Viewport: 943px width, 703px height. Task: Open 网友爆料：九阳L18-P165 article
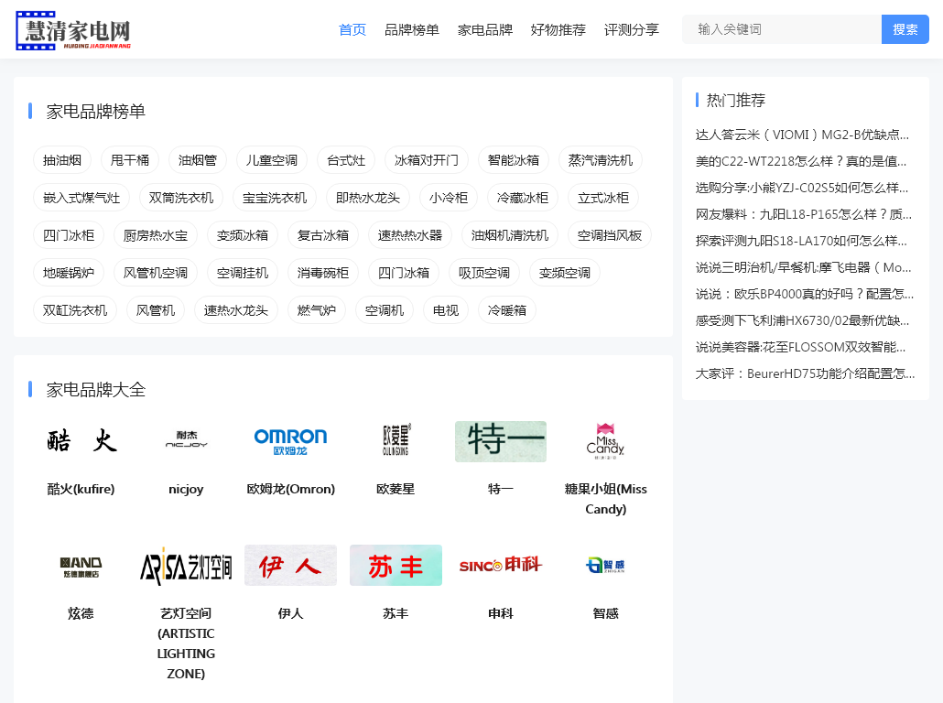[x=804, y=214]
